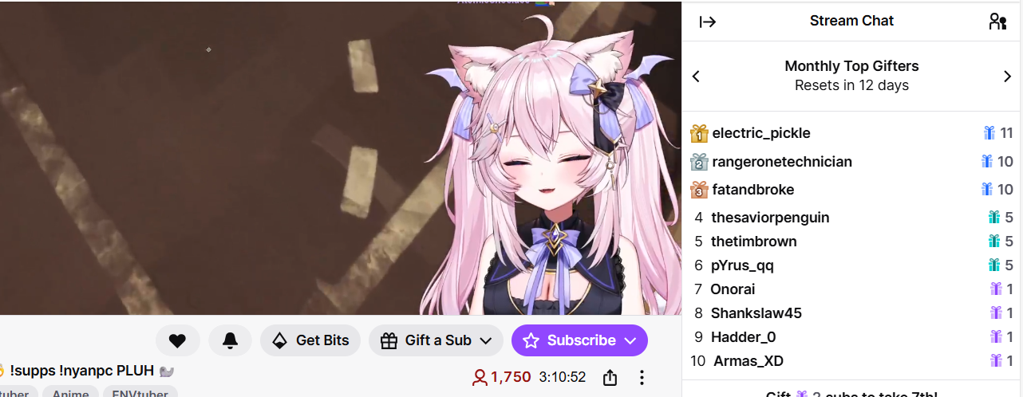Open the share stream icon
This screenshot has height=397, width=1023.
tap(610, 377)
